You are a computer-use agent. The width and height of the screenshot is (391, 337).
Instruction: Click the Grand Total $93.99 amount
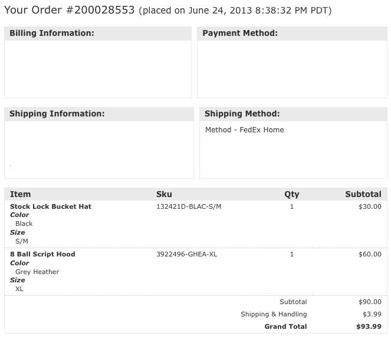[369, 326]
